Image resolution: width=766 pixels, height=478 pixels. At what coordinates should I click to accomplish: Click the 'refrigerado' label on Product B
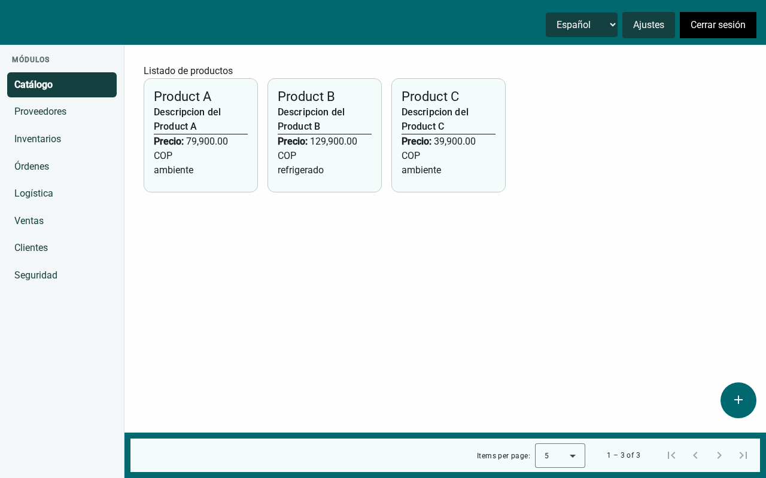(300, 170)
